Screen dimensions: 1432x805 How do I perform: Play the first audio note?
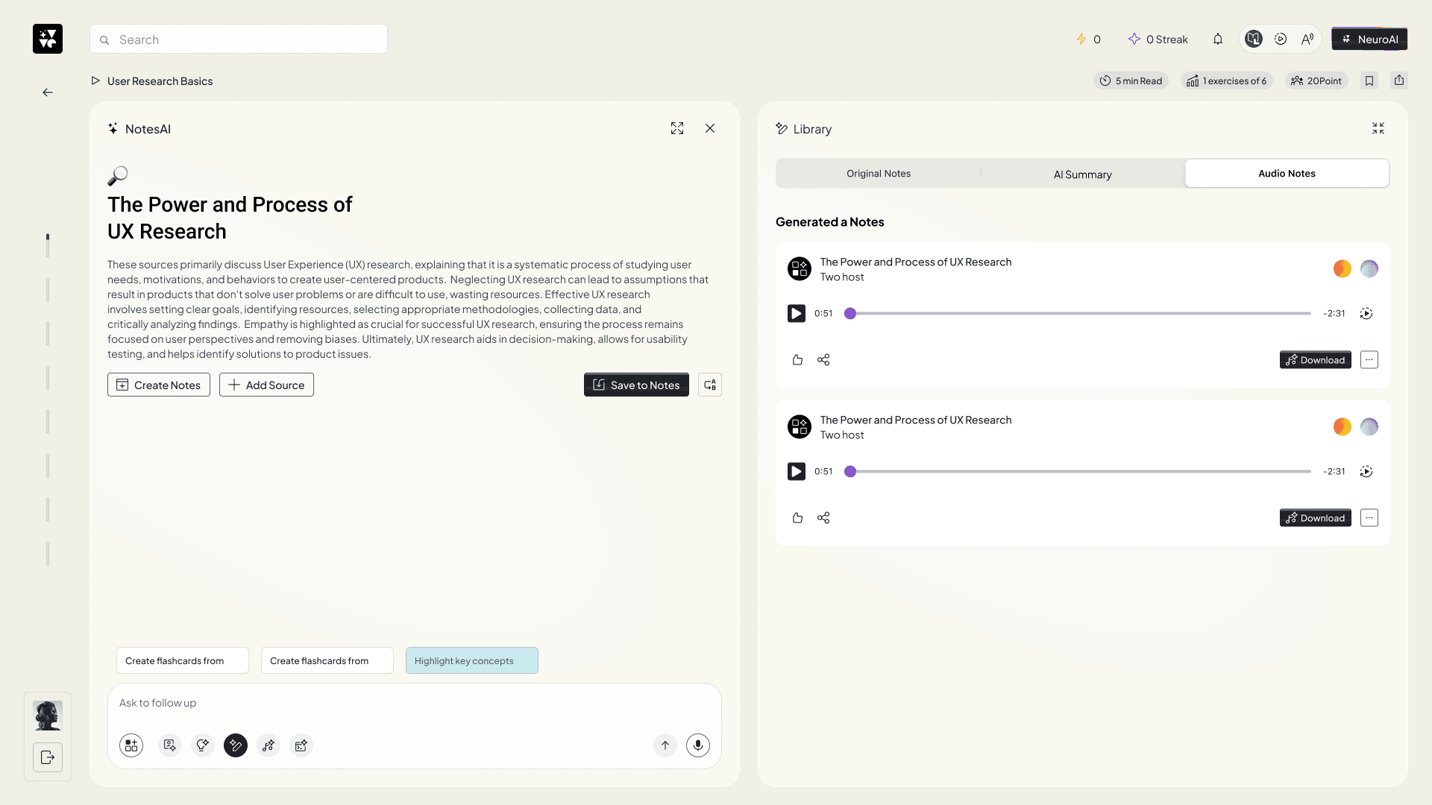pos(796,314)
